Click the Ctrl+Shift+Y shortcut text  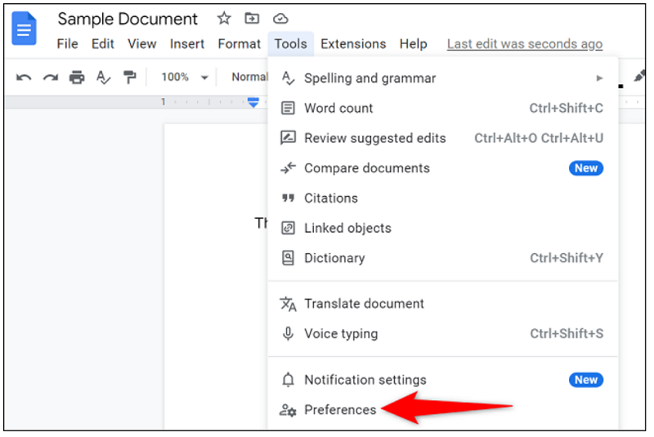tap(567, 258)
